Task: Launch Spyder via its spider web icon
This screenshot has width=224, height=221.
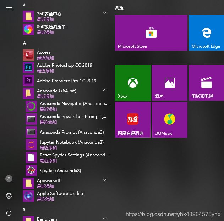Action: click(x=31, y=170)
